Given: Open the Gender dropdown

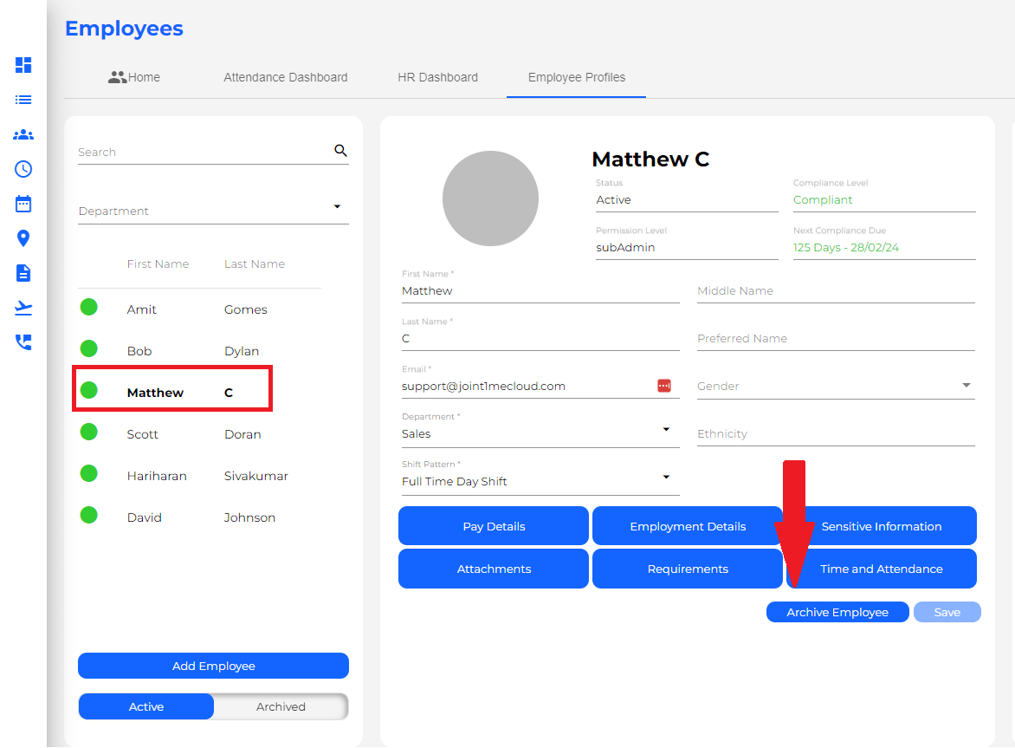Looking at the screenshot, I should coord(966,386).
